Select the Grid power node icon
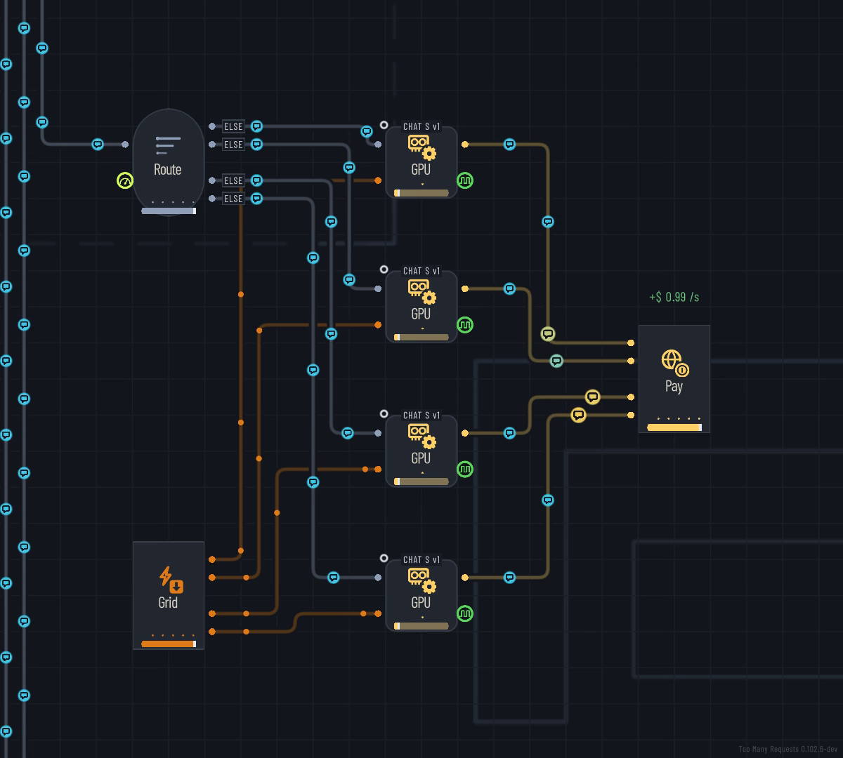Image resolution: width=843 pixels, height=758 pixels. (171, 580)
